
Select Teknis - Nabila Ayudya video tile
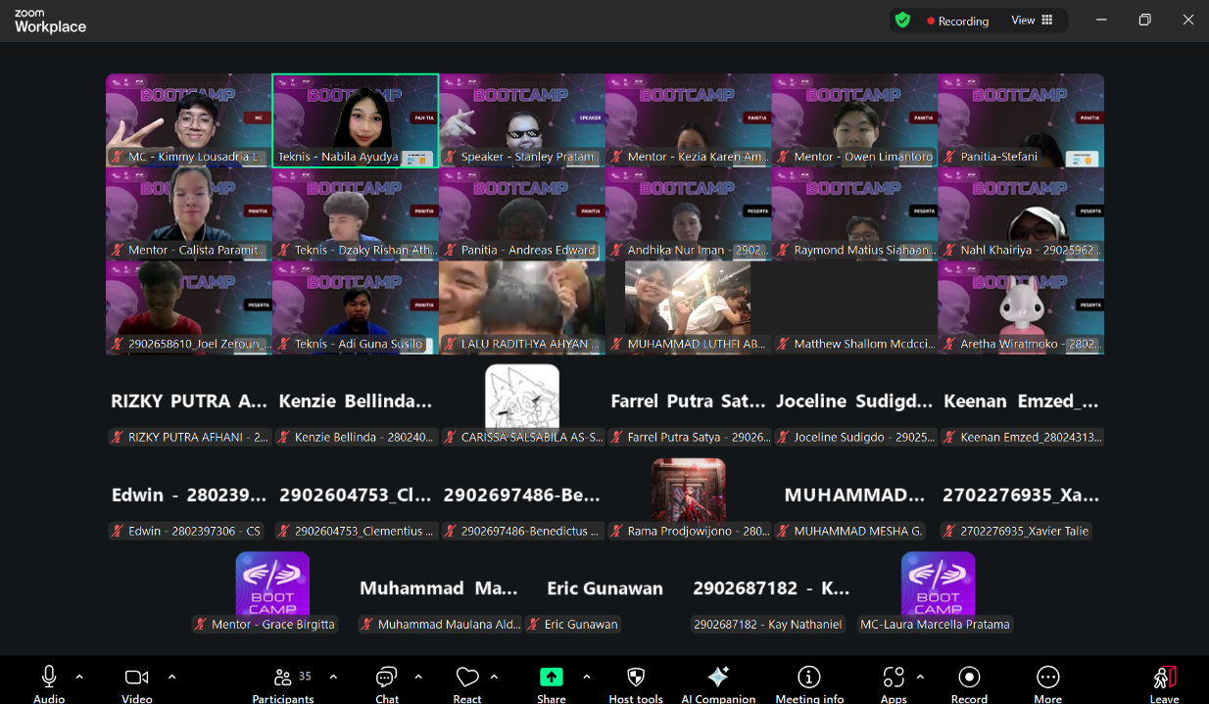(356, 120)
